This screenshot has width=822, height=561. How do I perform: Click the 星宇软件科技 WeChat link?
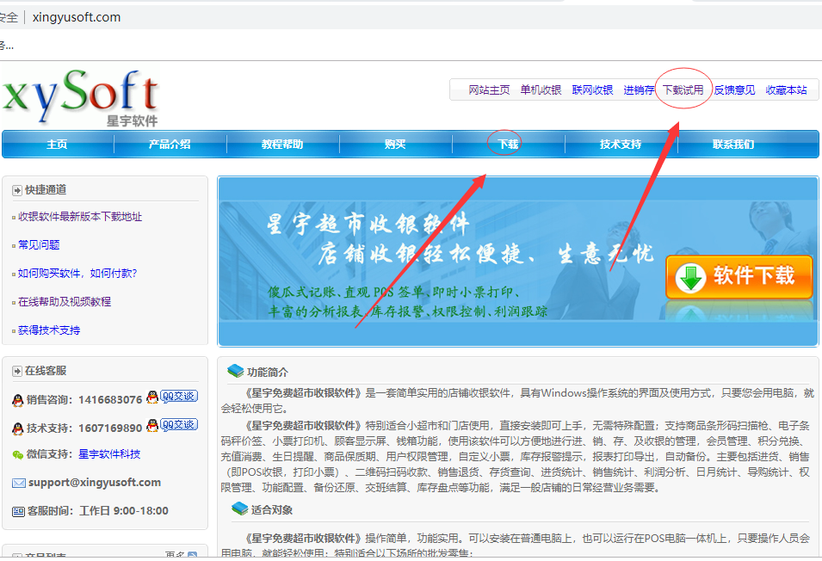pos(109,454)
